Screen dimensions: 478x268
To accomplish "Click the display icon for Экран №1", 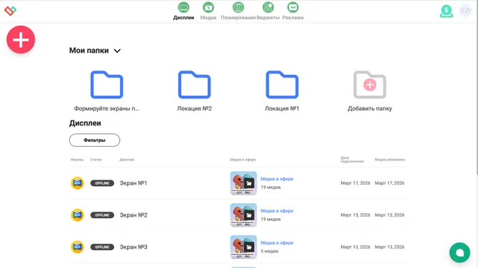I will click(78, 183).
